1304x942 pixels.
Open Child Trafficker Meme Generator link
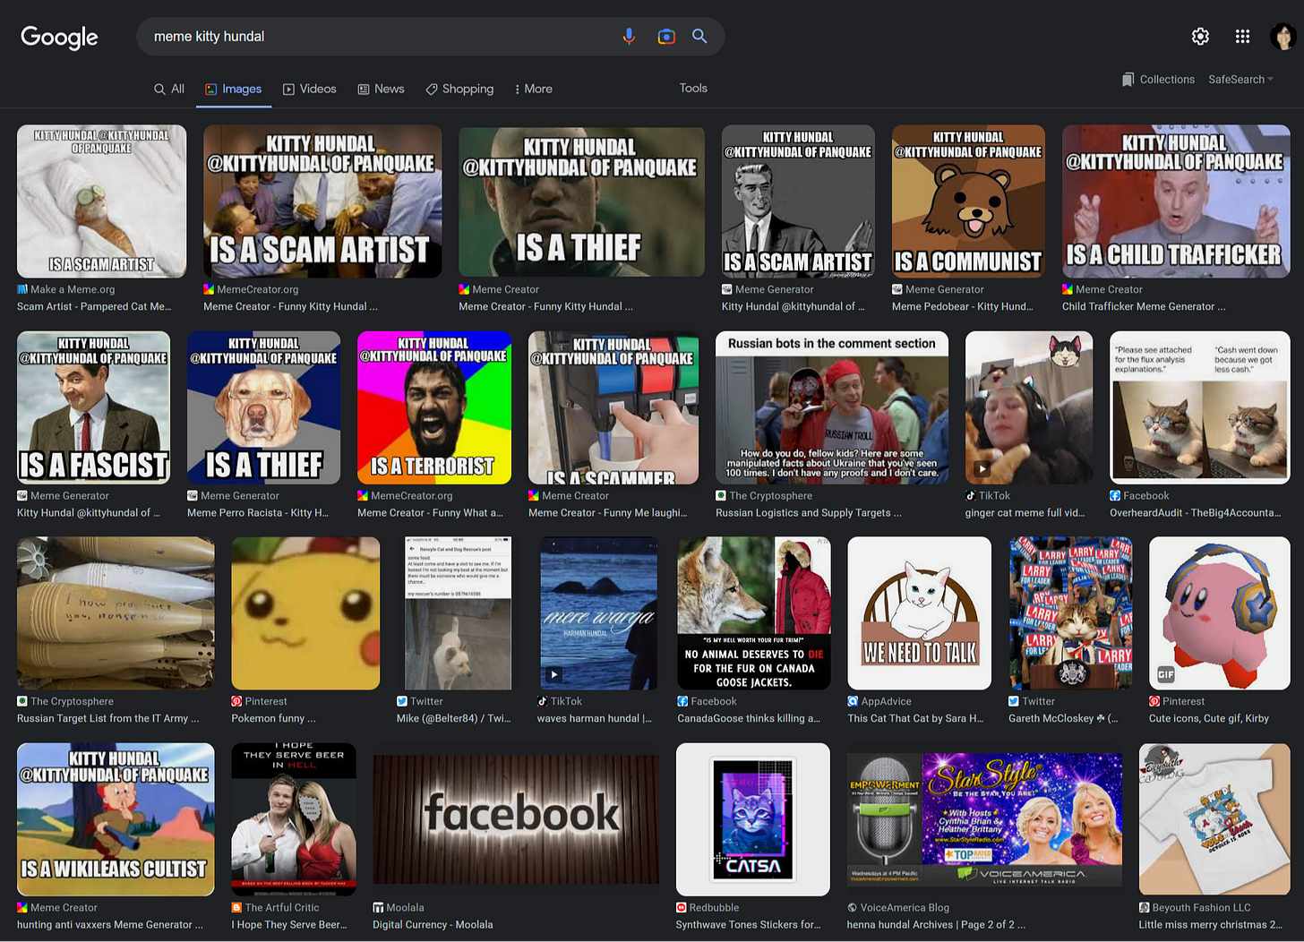1144,306
